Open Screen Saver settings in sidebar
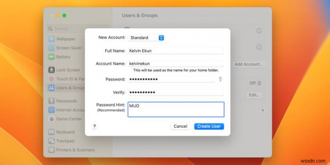This screenshot has height=165, width=330. click(x=66, y=48)
